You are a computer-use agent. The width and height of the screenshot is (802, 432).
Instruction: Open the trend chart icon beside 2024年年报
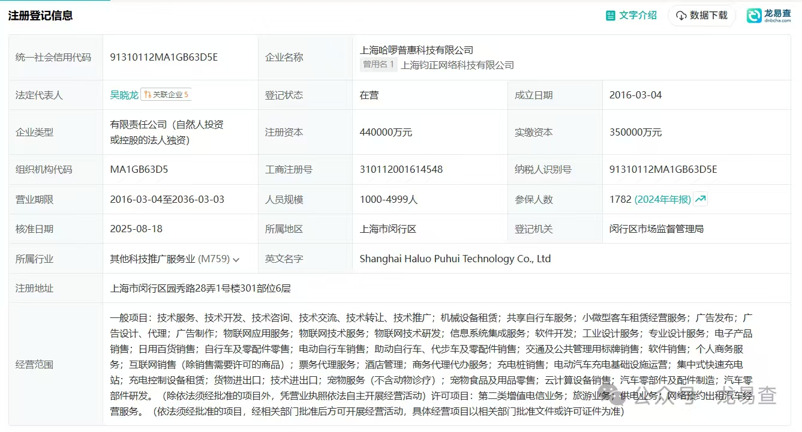coord(700,199)
